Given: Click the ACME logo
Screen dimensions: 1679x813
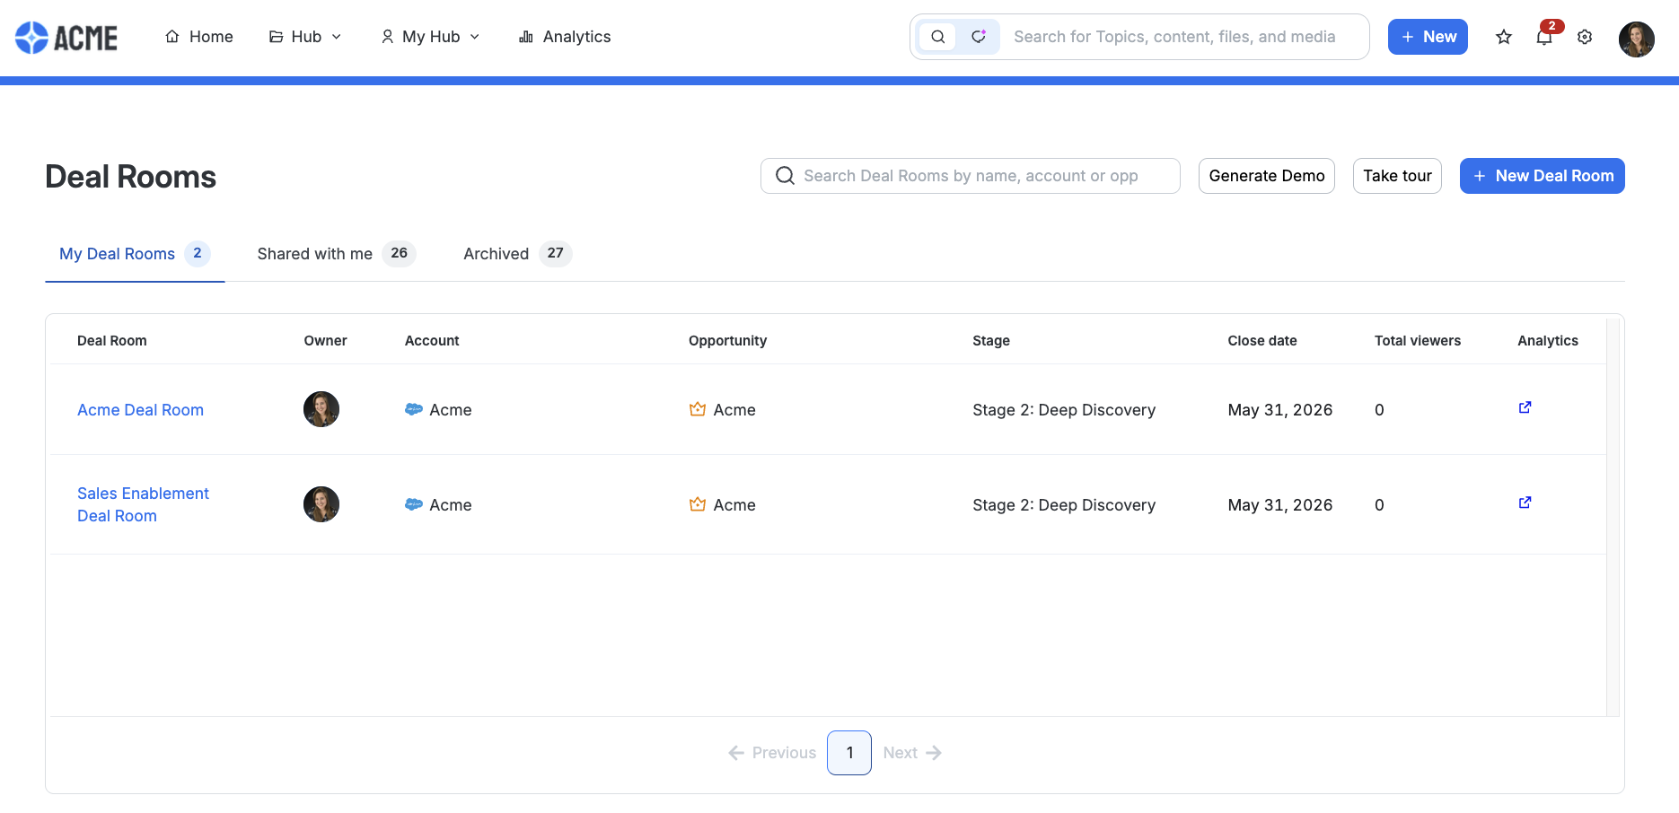Looking at the screenshot, I should pos(66,37).
